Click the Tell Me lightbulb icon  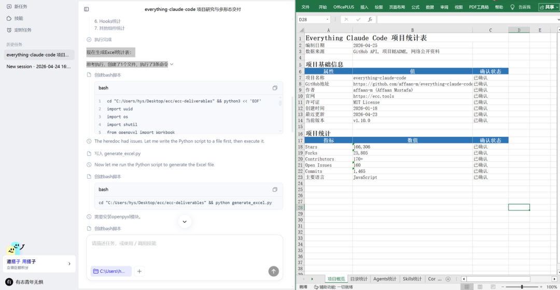(512, 7)
